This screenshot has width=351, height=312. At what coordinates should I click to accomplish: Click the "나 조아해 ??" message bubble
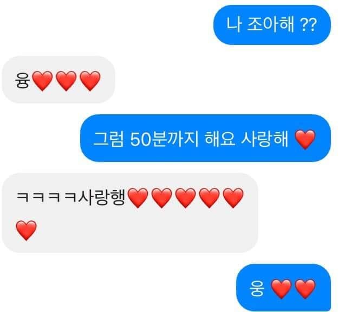(272, 24)
